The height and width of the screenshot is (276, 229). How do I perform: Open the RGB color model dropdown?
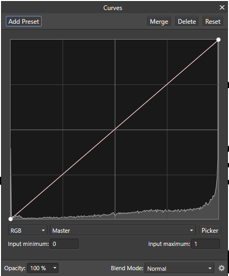pos(27,231)
